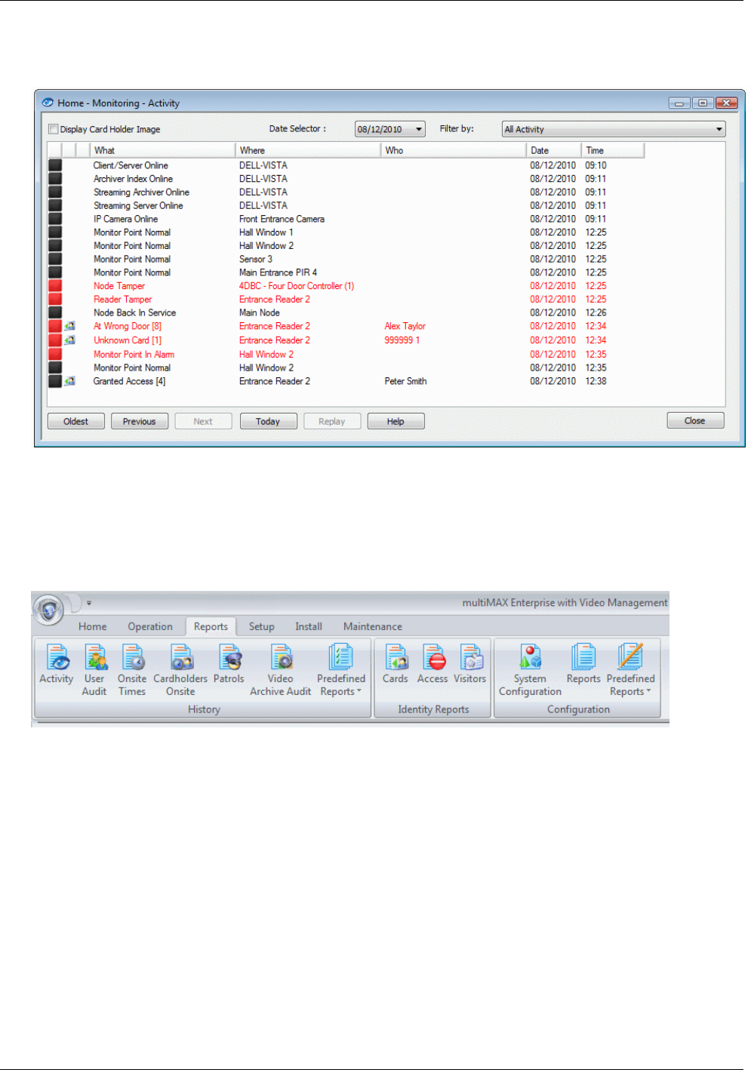Click the Replay button
Viewport: 748px width, 1070px height.
(x=332, y=421)
